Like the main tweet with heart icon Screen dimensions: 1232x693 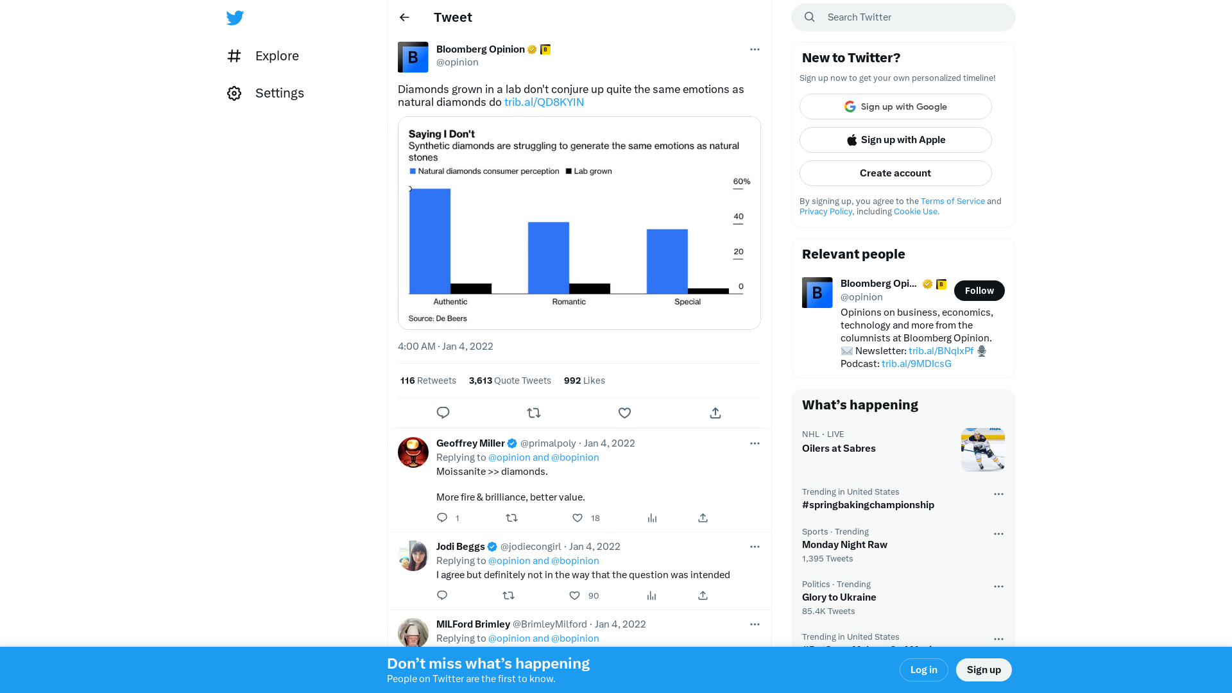(624, 413)
